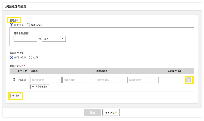Select the 設定しない radio button

click(x=28, y=25)
